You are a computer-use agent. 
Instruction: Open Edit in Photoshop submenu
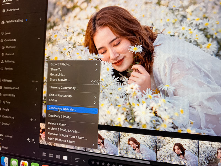(72, 96)
